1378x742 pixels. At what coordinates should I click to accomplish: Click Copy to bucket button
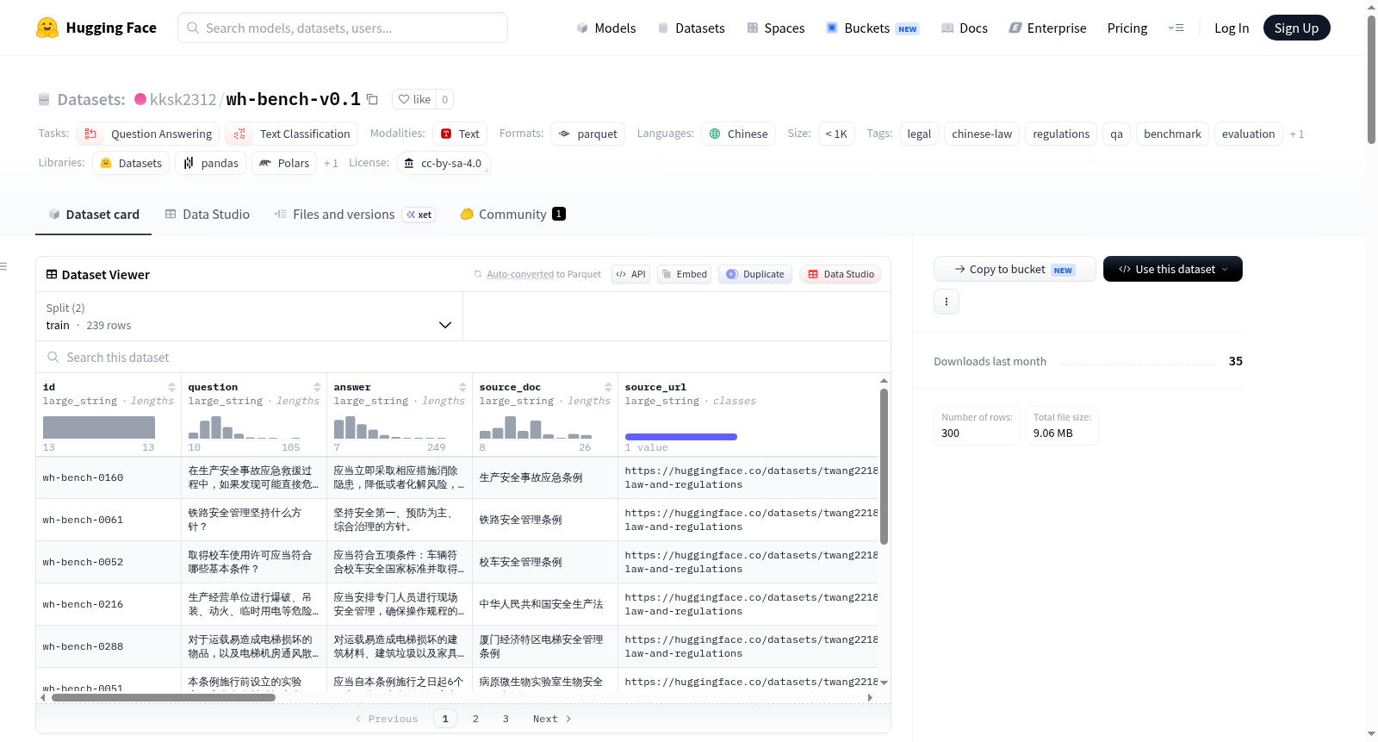pyautogui.click(x=1015, y=269)
